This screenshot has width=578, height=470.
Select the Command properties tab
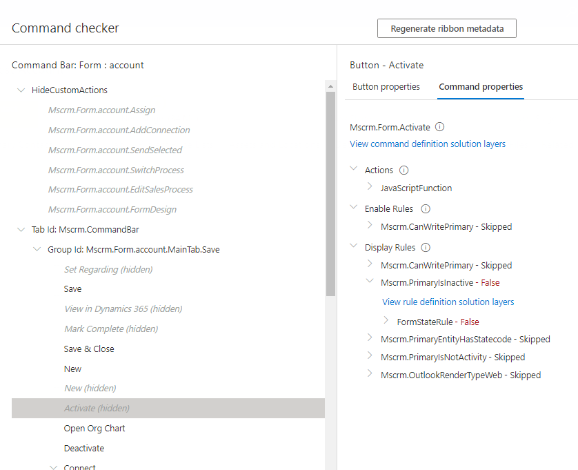click(x=481, y=87)
